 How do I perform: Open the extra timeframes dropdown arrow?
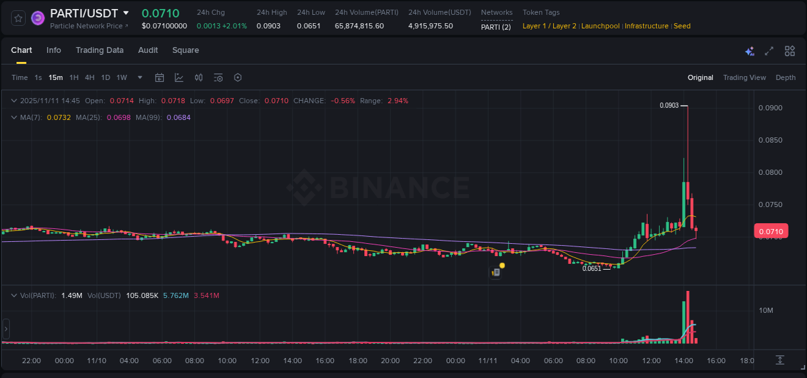pyautogui.click(x=139, y=77)
